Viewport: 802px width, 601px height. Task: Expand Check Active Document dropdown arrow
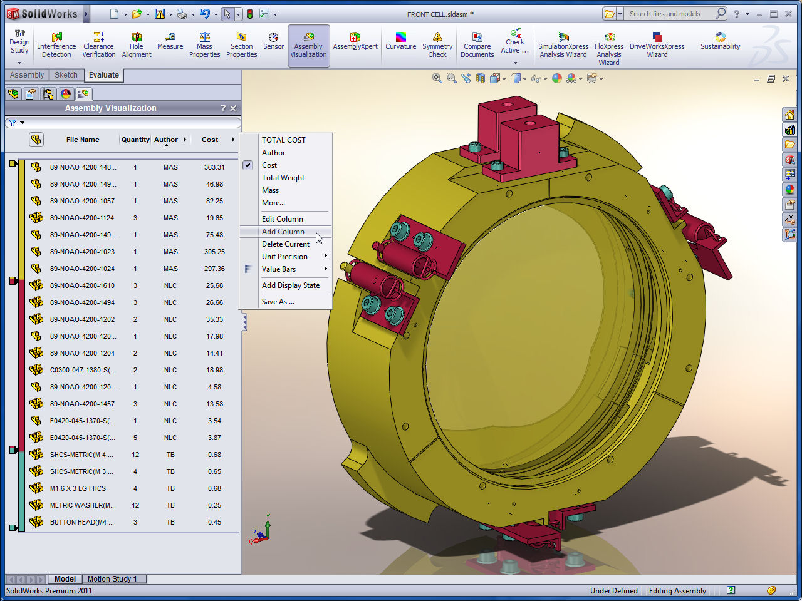(515, 63)
